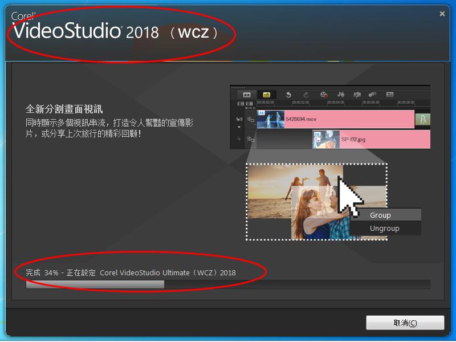
Task: Select the yellow timeline view icon
Action: pyautogui.click(x=266, y=95)
